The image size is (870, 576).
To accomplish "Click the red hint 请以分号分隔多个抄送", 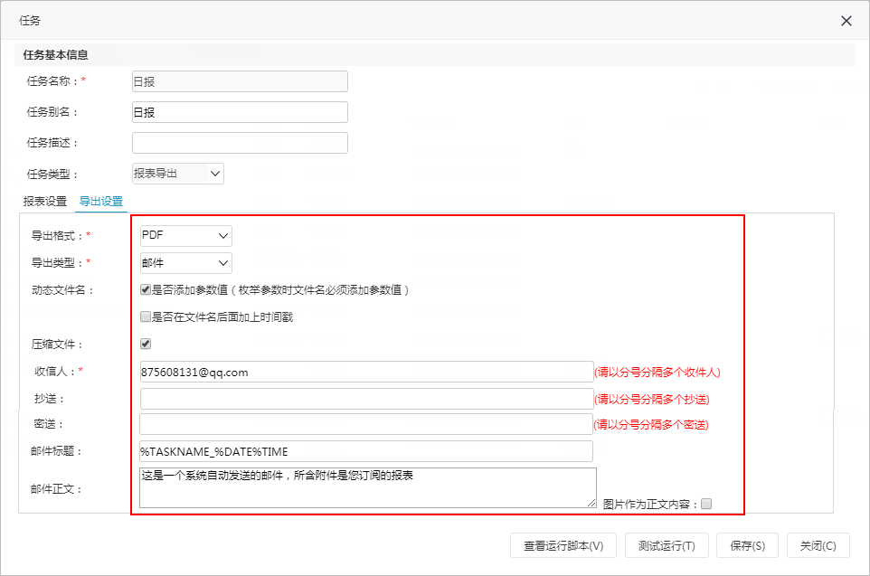I will [651, 399].
